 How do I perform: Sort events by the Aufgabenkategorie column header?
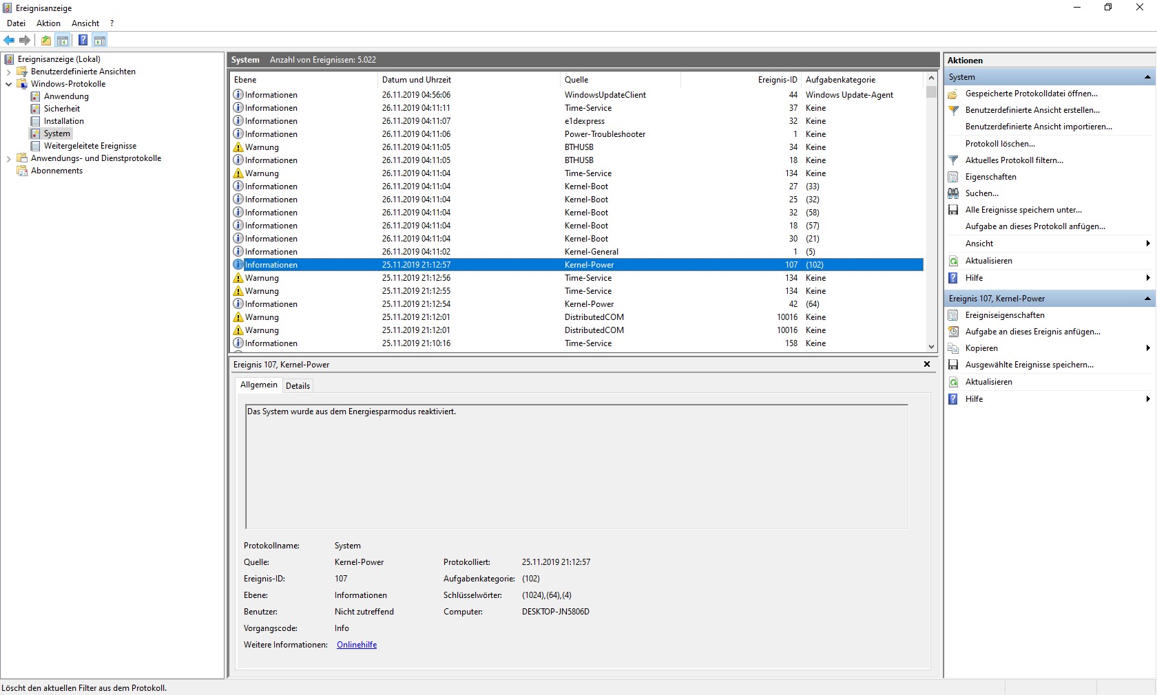point(864,80)
